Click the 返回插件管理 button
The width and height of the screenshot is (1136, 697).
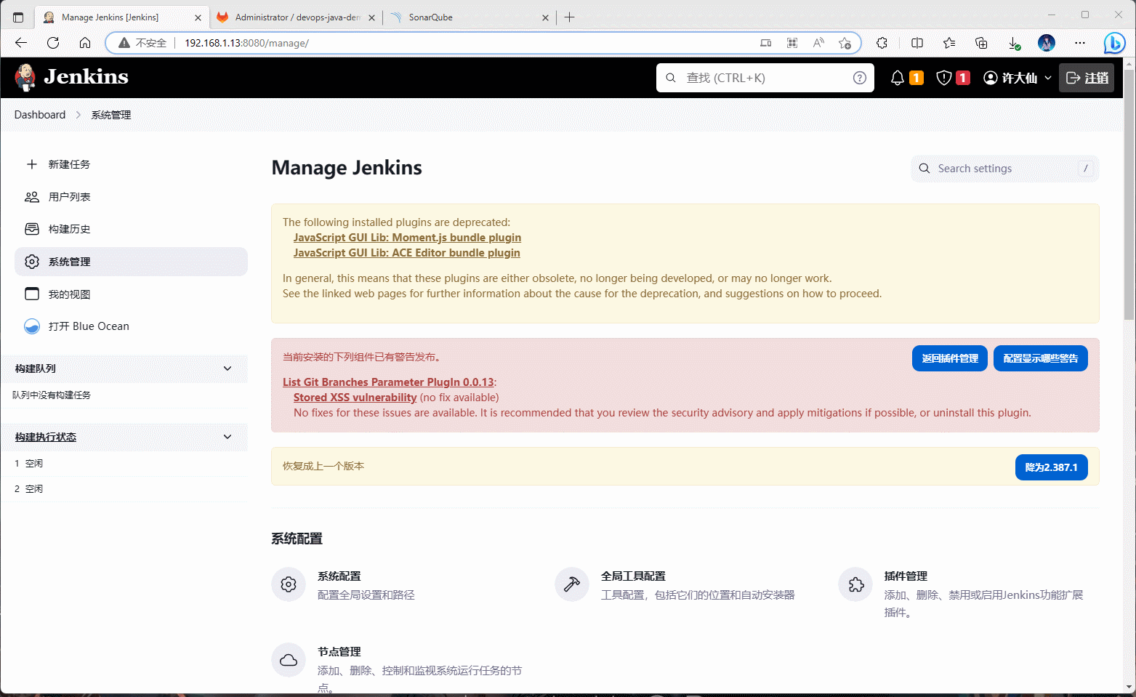[950, 358]
